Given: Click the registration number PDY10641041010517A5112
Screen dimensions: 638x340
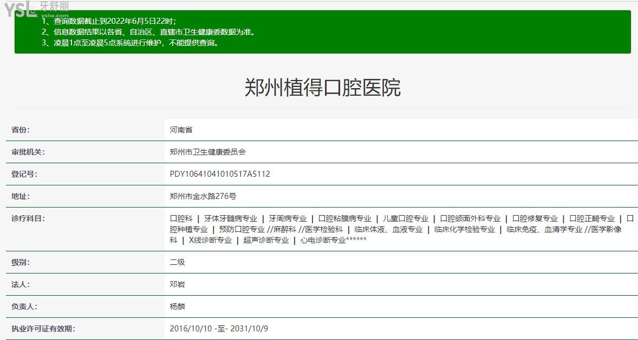Looking at the screenshot, I should click(220, 174).
